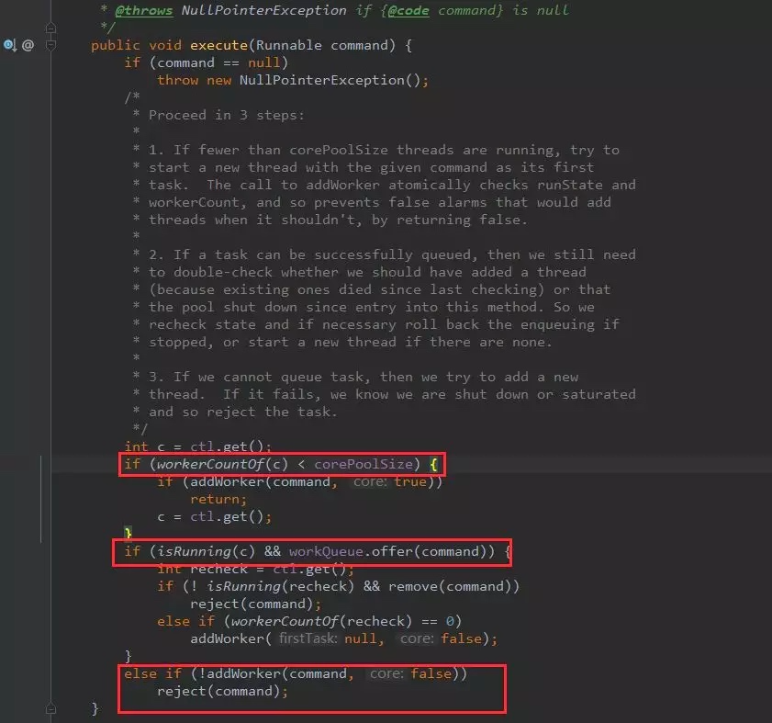Click the 'core:' hint after firstTask null
The height and width of the screenshot is (723, 772).
(417, 638)
